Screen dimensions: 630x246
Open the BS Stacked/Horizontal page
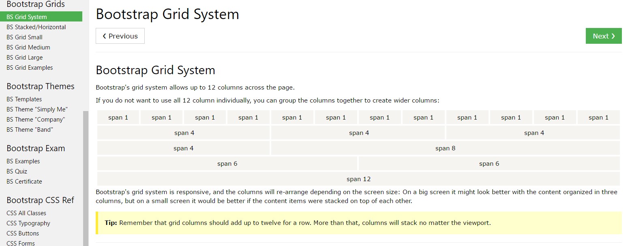click(36, 27)
